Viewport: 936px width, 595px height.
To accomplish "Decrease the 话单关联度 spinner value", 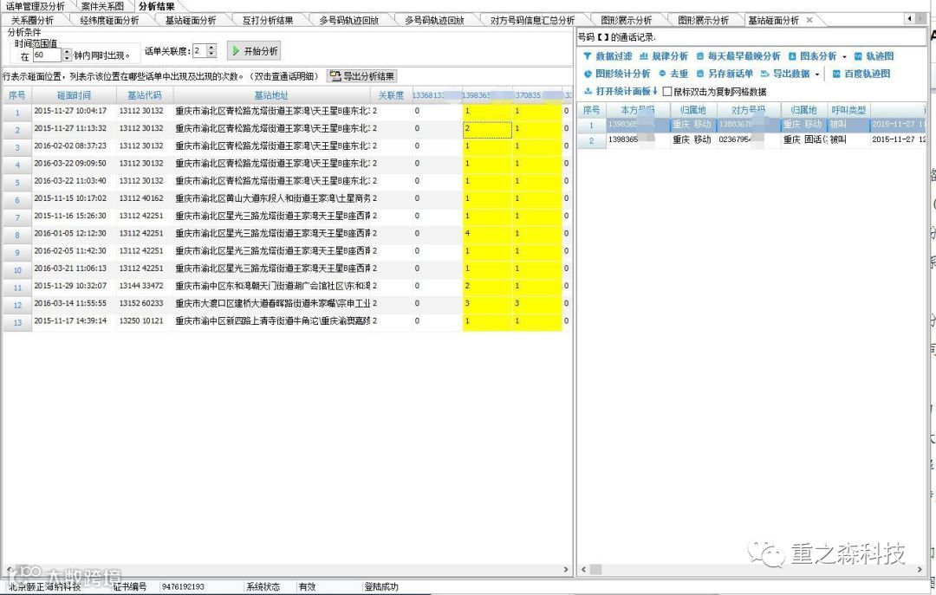I will [x=211, y=55].
